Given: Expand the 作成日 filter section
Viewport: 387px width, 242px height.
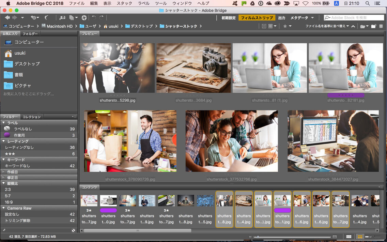Looking at the screenshot, I should coord(13,172).
